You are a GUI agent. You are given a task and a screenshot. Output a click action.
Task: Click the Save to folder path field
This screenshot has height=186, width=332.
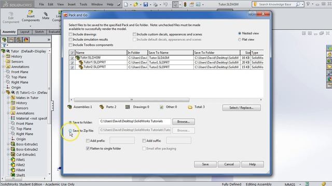point(135,121)
